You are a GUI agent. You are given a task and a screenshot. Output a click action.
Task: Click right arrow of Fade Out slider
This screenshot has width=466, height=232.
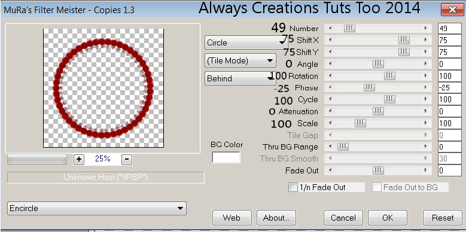[425, 170]
